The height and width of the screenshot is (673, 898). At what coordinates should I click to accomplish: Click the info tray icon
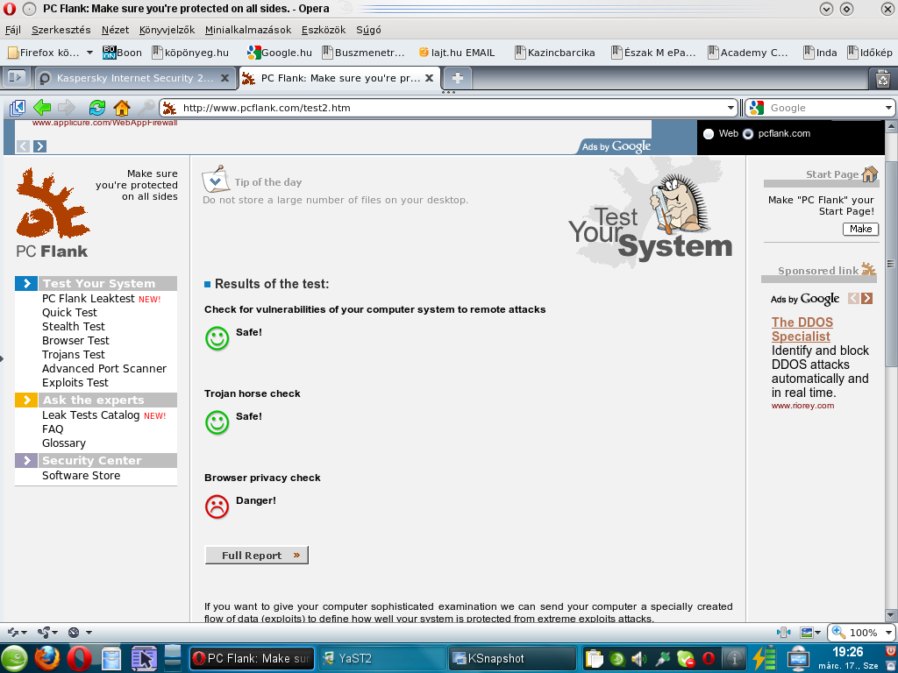734,658
